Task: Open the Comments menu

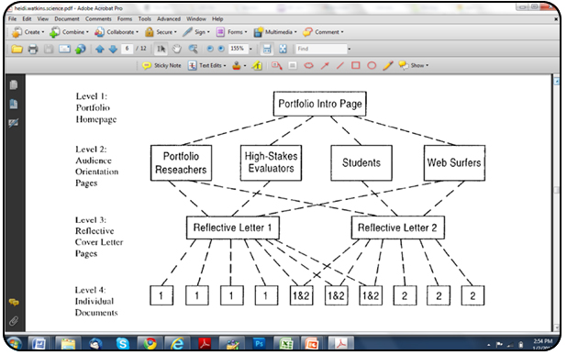Action: pyautogui.click(x=98, y=18)
